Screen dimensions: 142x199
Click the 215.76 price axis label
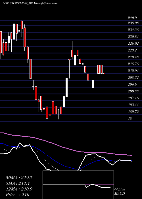[x=133, y=64]
